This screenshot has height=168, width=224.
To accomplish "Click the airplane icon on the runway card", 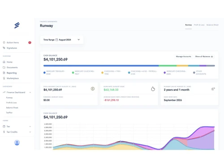I will coord(213,89).
